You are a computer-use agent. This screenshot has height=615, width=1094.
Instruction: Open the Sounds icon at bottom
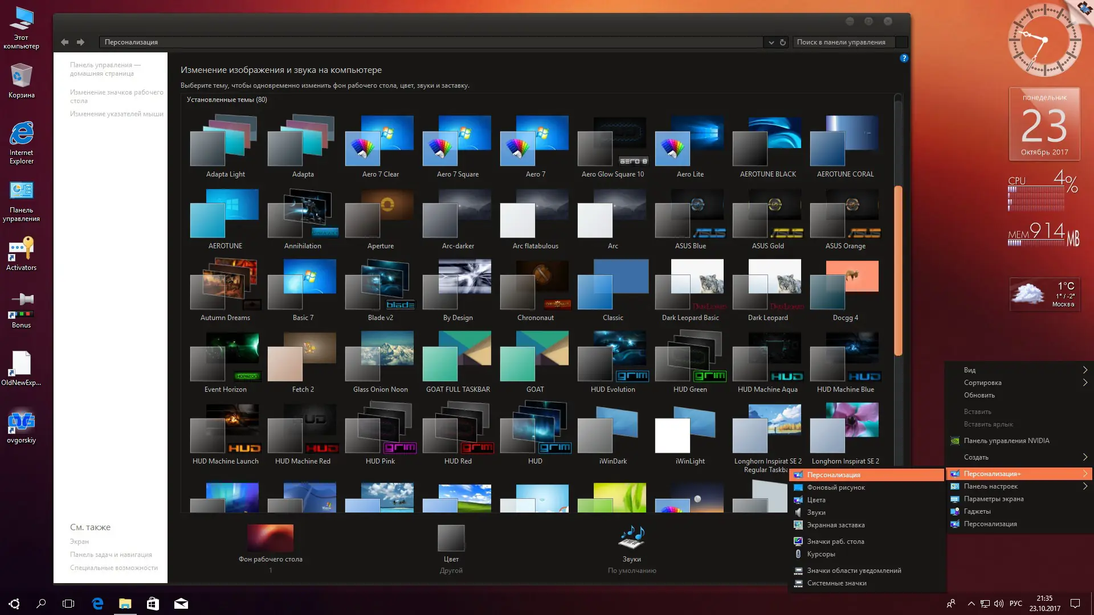click(631, 538)
